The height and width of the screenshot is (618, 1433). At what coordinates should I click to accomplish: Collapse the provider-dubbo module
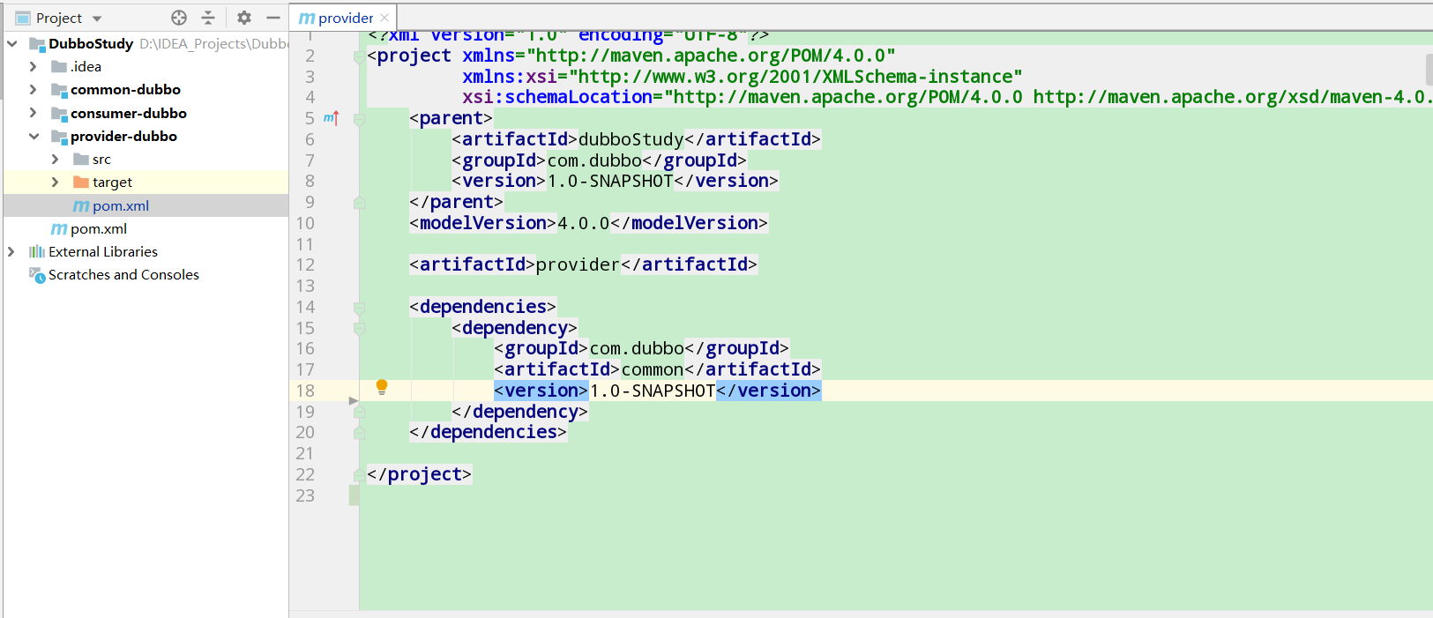[x=34, y=136]
